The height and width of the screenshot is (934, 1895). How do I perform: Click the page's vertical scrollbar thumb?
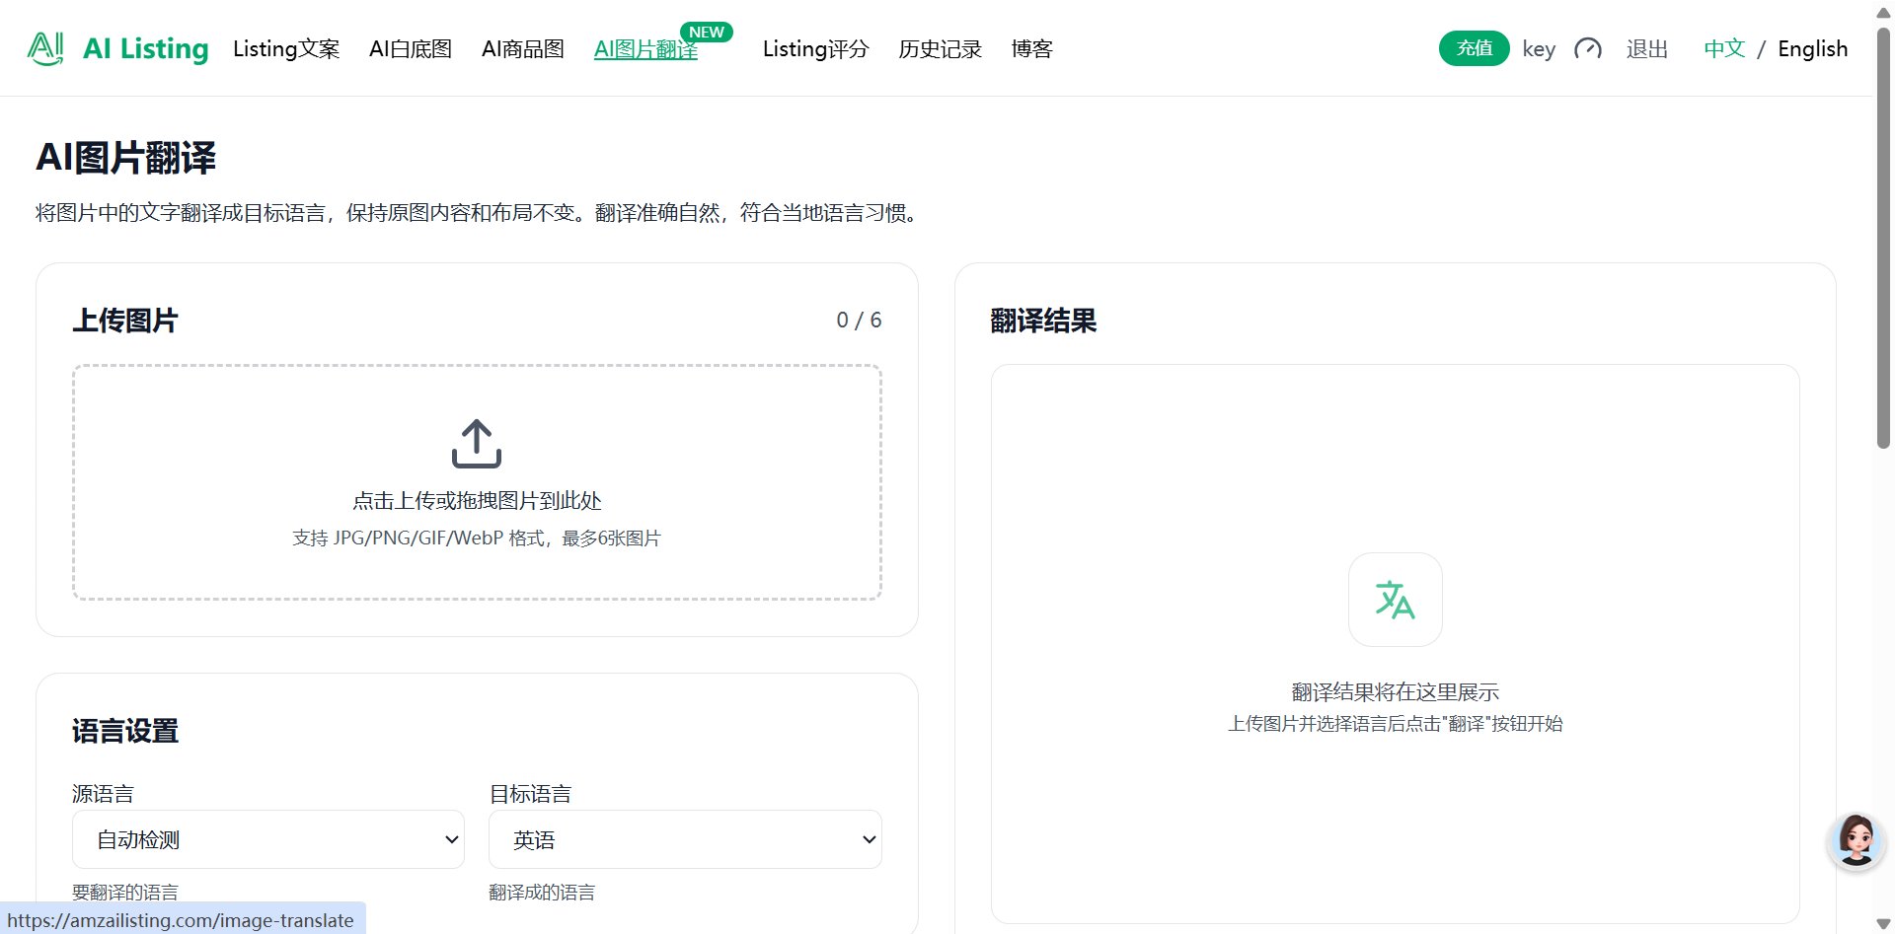(1884, 237)
